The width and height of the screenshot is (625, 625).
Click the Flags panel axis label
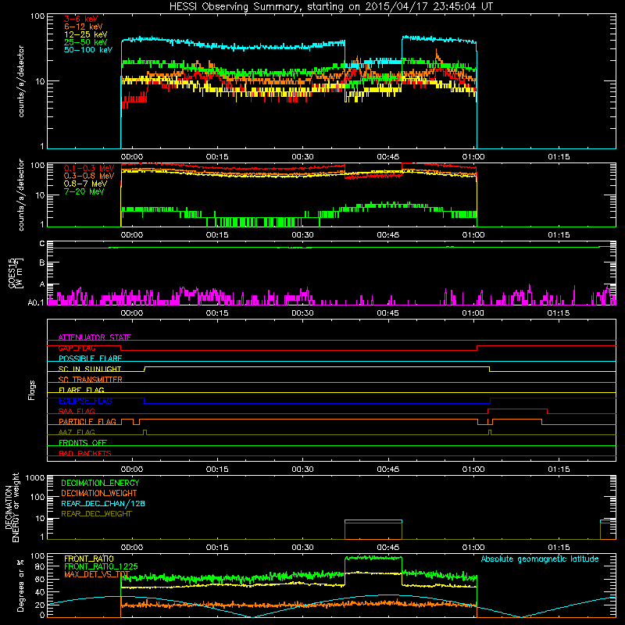[x=32, y=390]
